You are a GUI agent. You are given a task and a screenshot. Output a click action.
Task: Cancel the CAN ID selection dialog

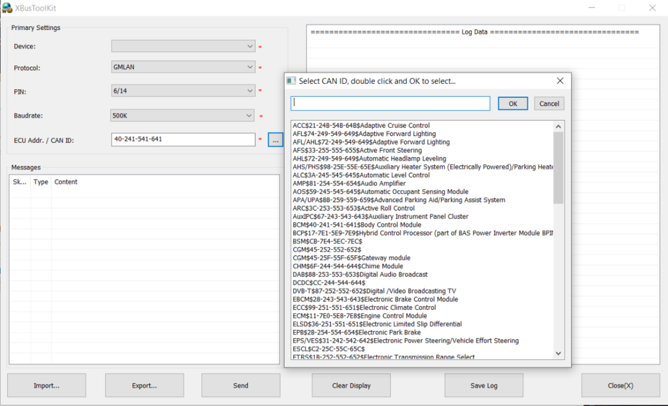[548, 103]
